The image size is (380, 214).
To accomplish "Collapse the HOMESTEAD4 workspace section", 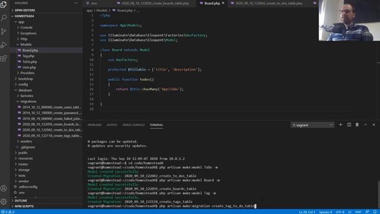I will [x=46, y=16].
